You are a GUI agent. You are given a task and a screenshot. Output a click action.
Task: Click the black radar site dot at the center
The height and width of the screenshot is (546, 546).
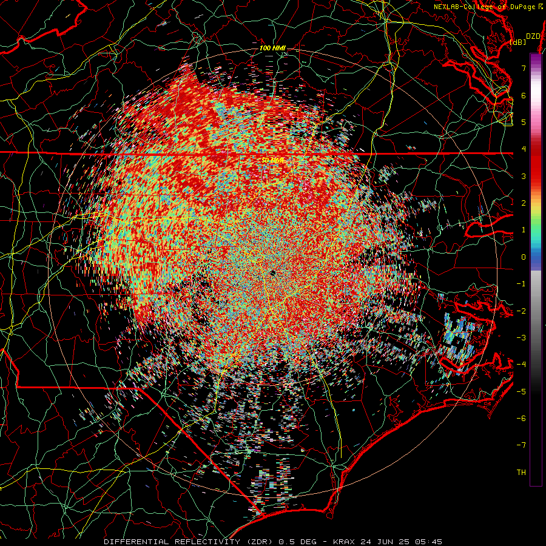272,273
